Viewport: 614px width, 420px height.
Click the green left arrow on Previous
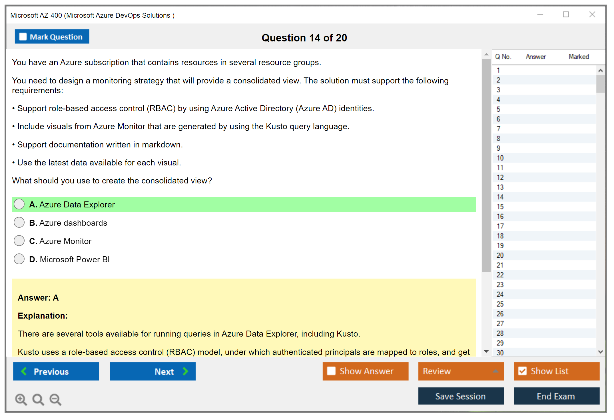point(24,371)
